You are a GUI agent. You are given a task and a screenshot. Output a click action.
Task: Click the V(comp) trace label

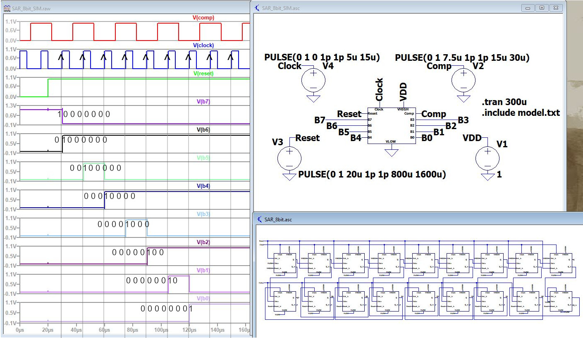point(203,18)
